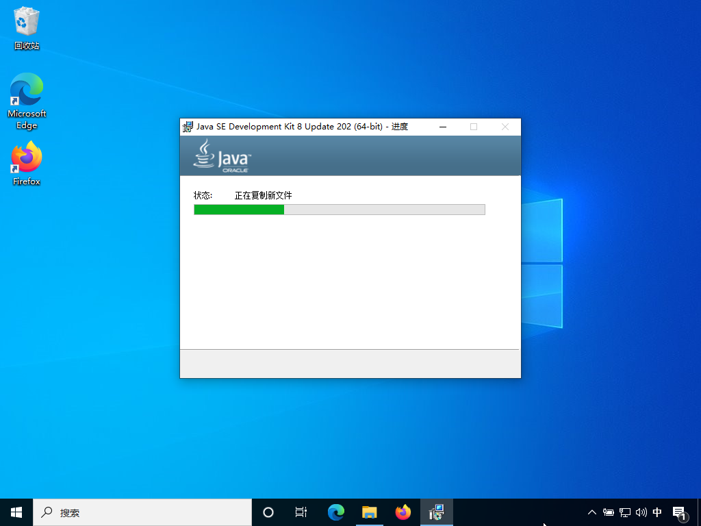Select the Java installer taskbar icon

coord(437,512)
